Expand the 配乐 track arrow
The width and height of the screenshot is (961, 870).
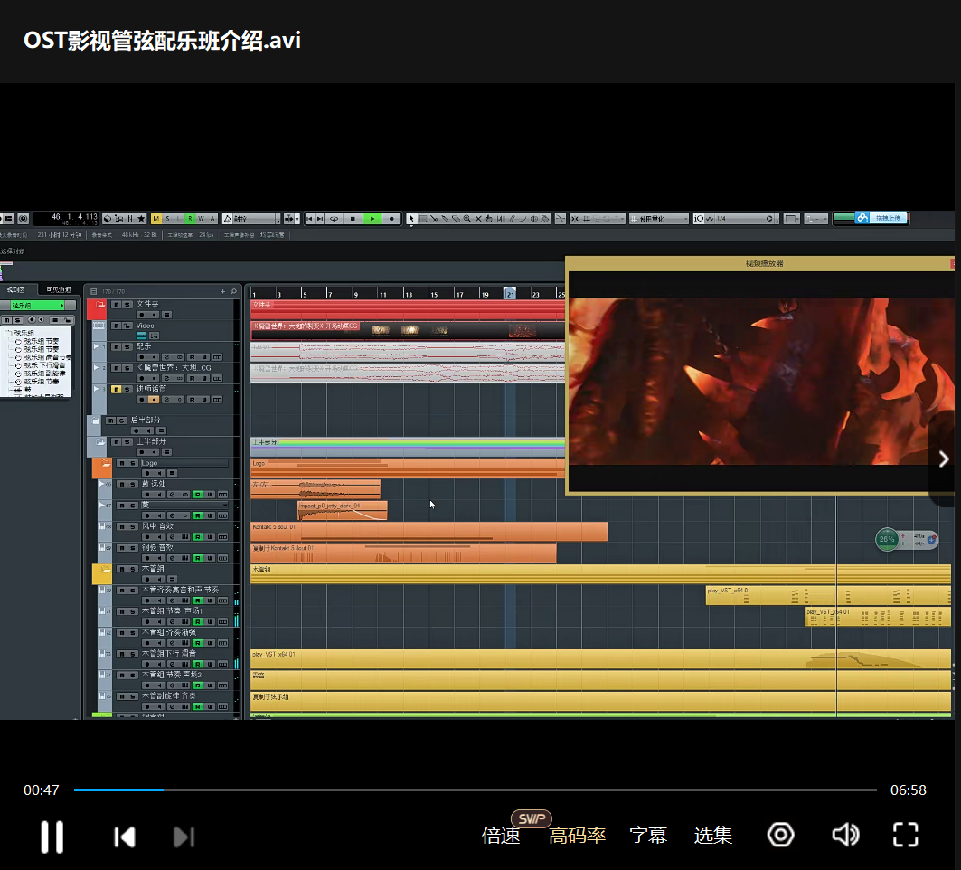pos(96,346)
